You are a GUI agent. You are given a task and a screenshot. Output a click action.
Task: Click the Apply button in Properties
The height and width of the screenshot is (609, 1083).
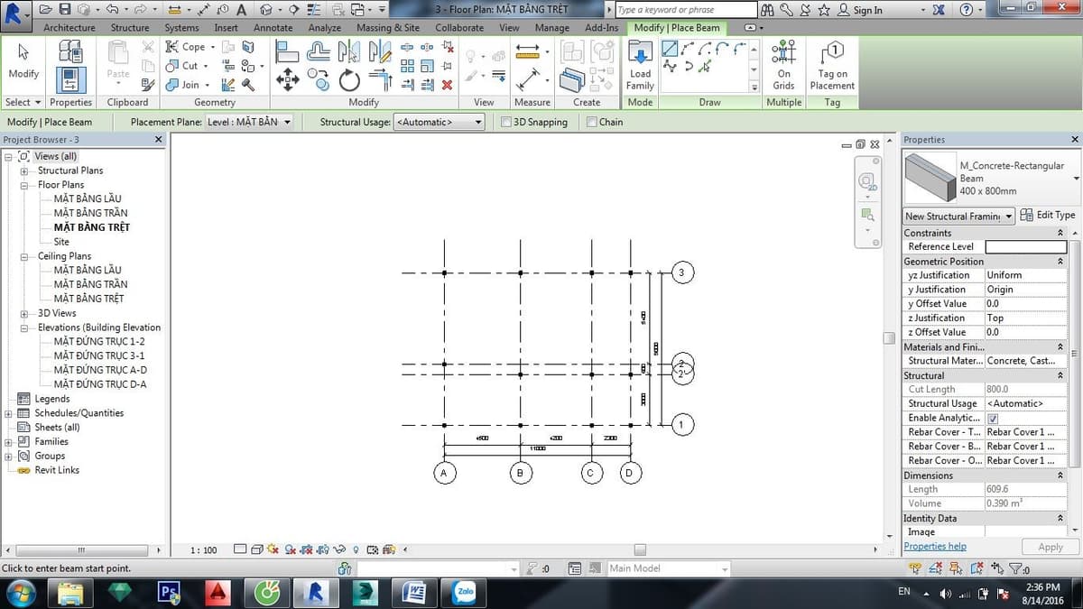[1051, 547]
